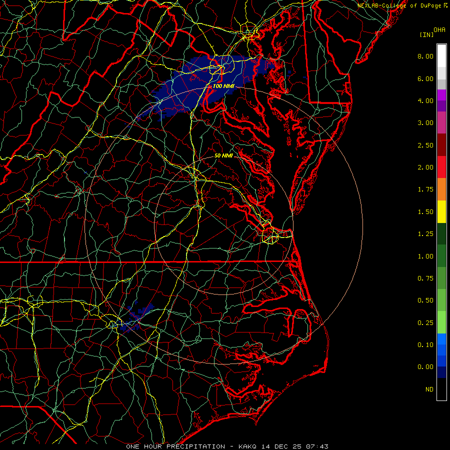Click the OHA product label
This screenshot has height=450, width=450.
coord(439,29)
